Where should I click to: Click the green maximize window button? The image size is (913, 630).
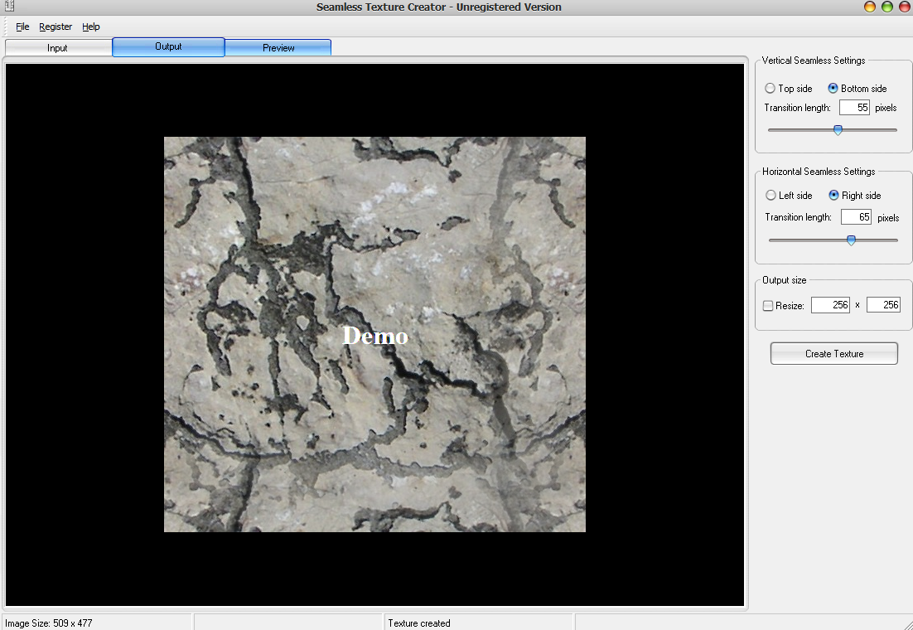click(x=886, y=7)
